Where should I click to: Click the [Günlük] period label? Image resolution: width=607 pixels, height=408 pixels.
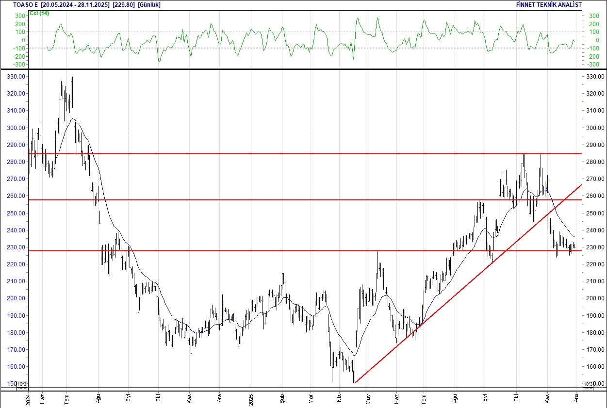tap(149, 4)
